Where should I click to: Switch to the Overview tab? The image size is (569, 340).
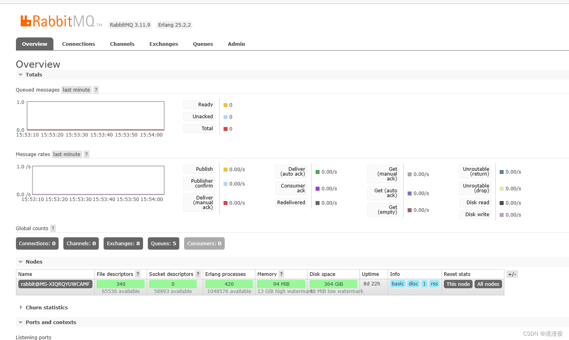pyautogui.click(x=35, y=44)
